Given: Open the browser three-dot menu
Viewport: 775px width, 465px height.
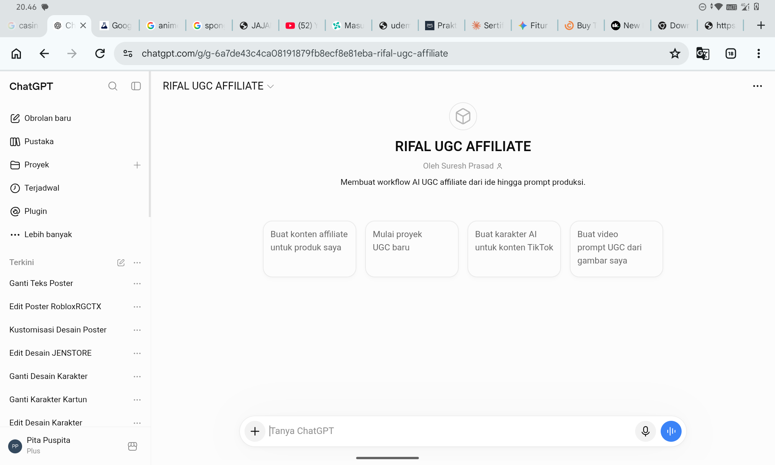Looking at the screenshot, I should pos(759,53).
